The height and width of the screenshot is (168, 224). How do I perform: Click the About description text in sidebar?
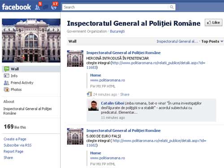point(27,111)
